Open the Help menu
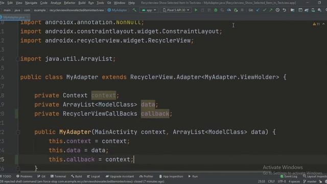The height and width of the screenshot is (184, 327). click(132, 3)
